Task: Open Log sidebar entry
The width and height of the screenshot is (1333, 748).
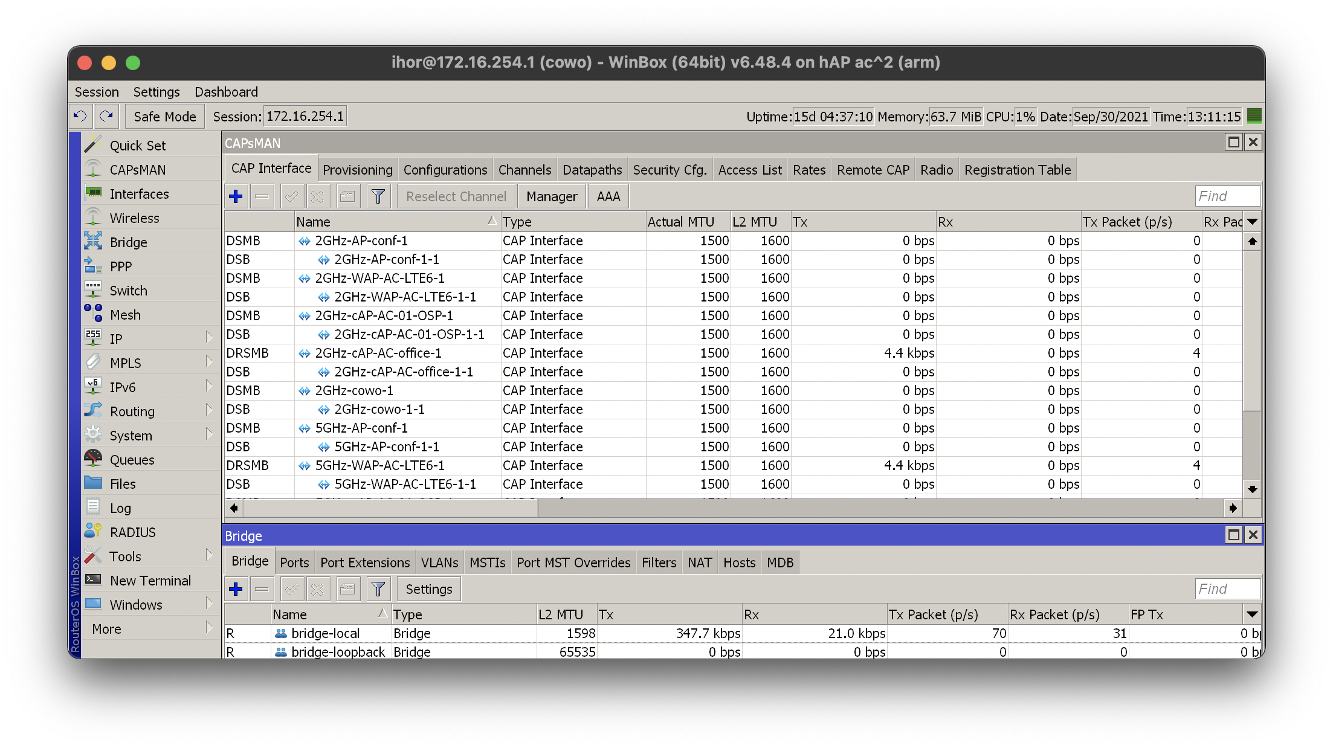Action: coord(150,508)
